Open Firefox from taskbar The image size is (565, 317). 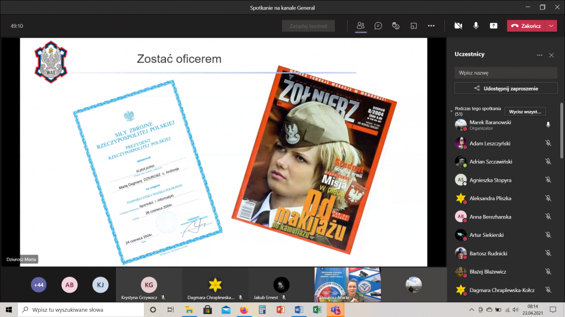244,310
